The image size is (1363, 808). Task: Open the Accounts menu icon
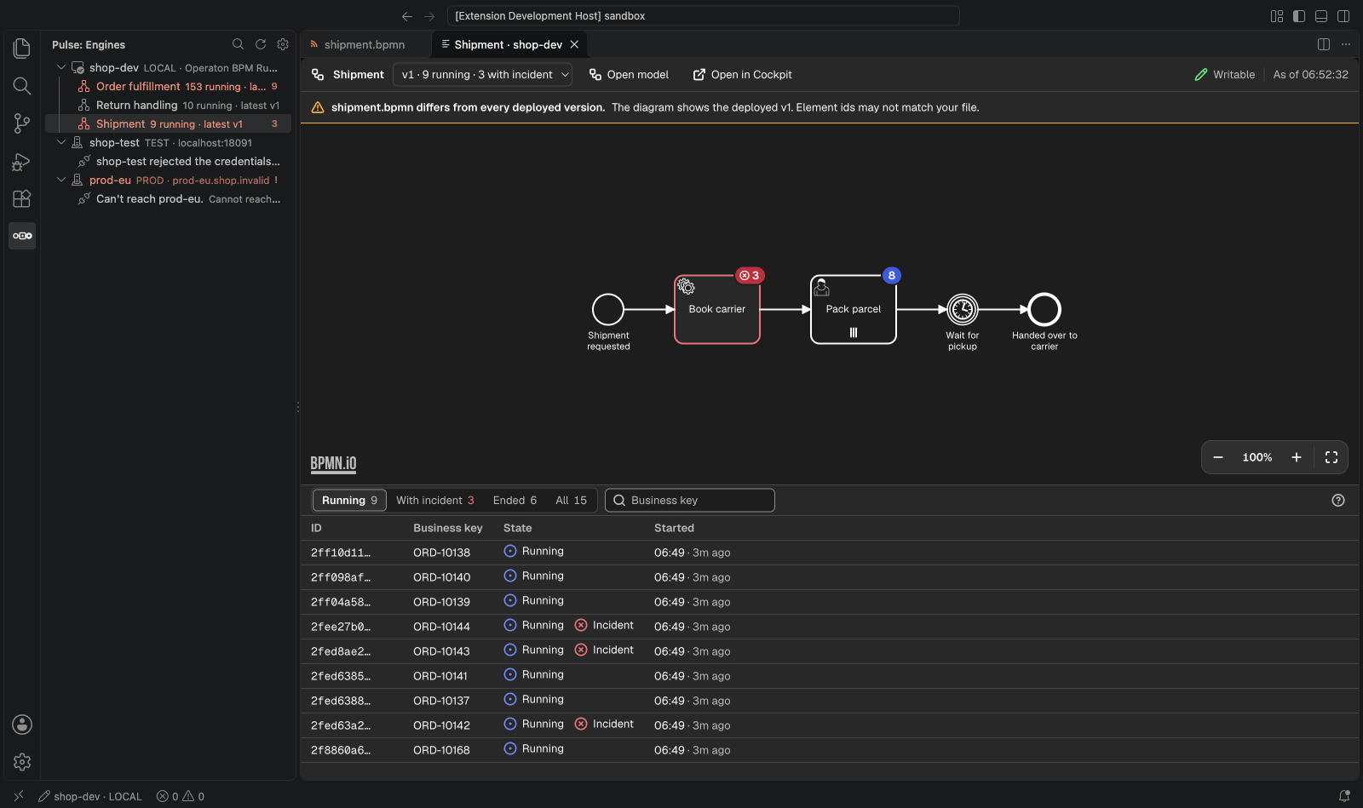point(22,725)
